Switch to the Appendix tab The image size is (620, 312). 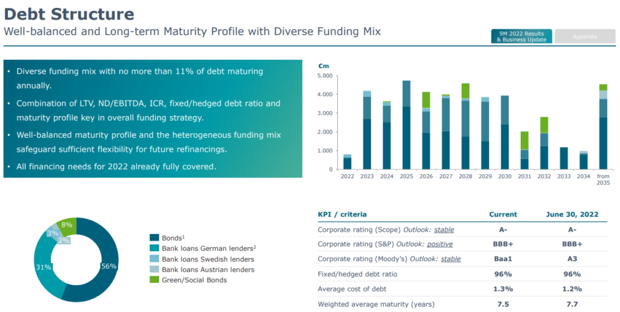[585, 36]
